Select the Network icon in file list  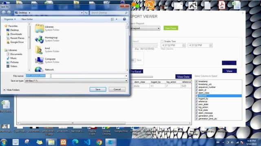point(40,69)
